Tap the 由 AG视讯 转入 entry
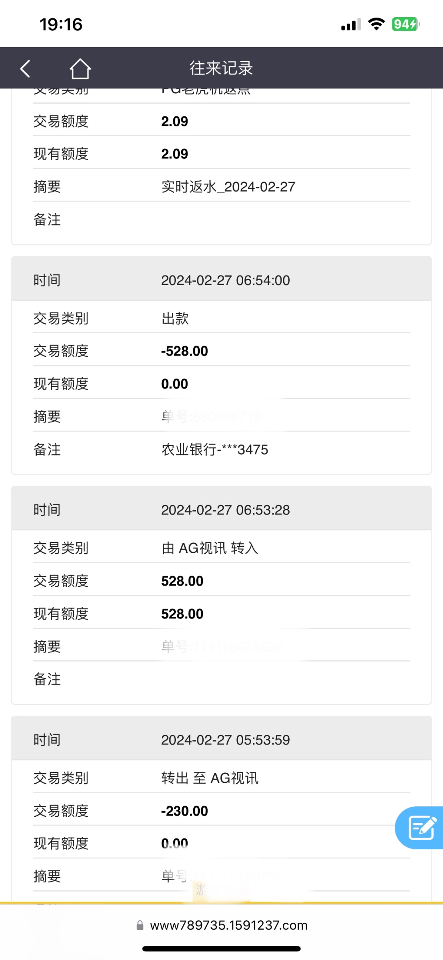Image resolution: width=443 pixels, height=960 pixels. pyautogui.click(x=210, y=548)
